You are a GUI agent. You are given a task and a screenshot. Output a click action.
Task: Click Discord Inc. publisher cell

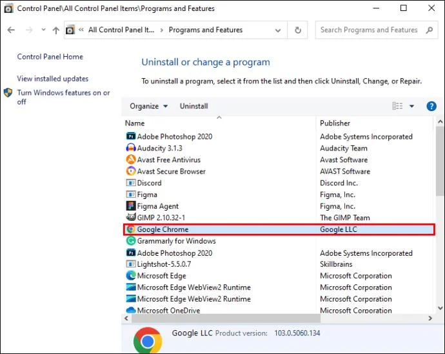tap(339, 183)
